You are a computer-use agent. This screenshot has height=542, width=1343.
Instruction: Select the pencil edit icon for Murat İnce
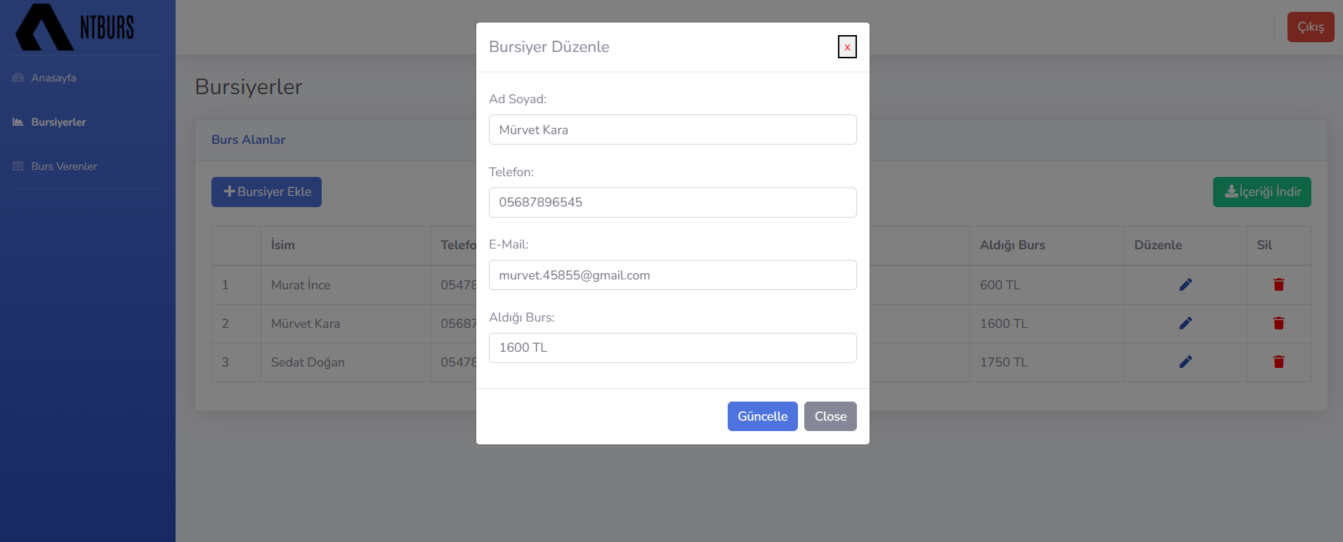[x=1186, y=284]
